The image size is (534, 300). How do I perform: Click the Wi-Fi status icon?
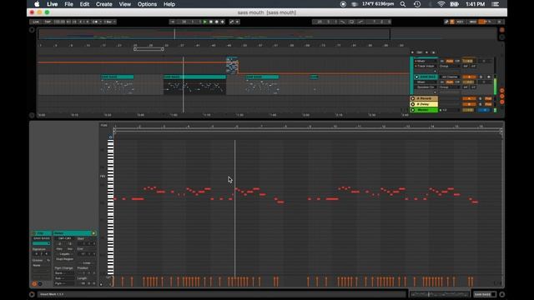pyautogui.click(x=441, y=4)
